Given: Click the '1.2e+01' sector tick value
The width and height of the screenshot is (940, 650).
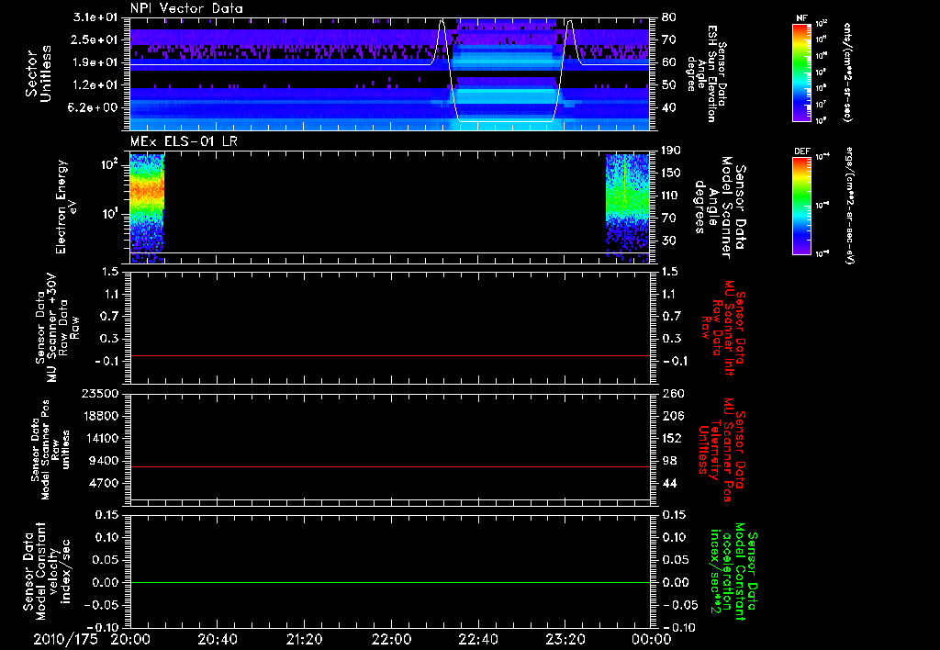Looking at the screenshot, I should coord(95,85).
